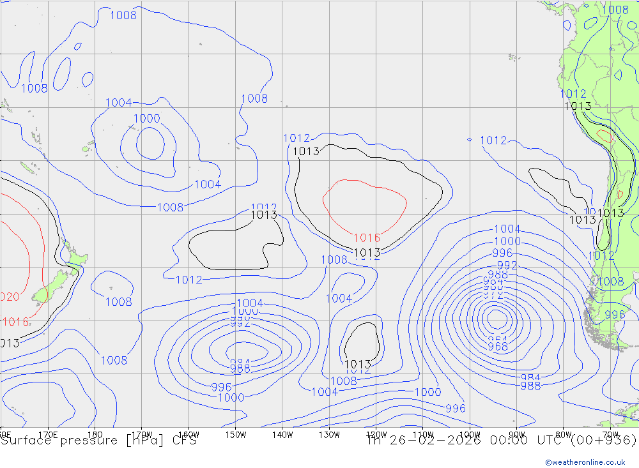Click the 1008 label at the top near 170W
Screen dimensions: 639x468
pos(123,15)
